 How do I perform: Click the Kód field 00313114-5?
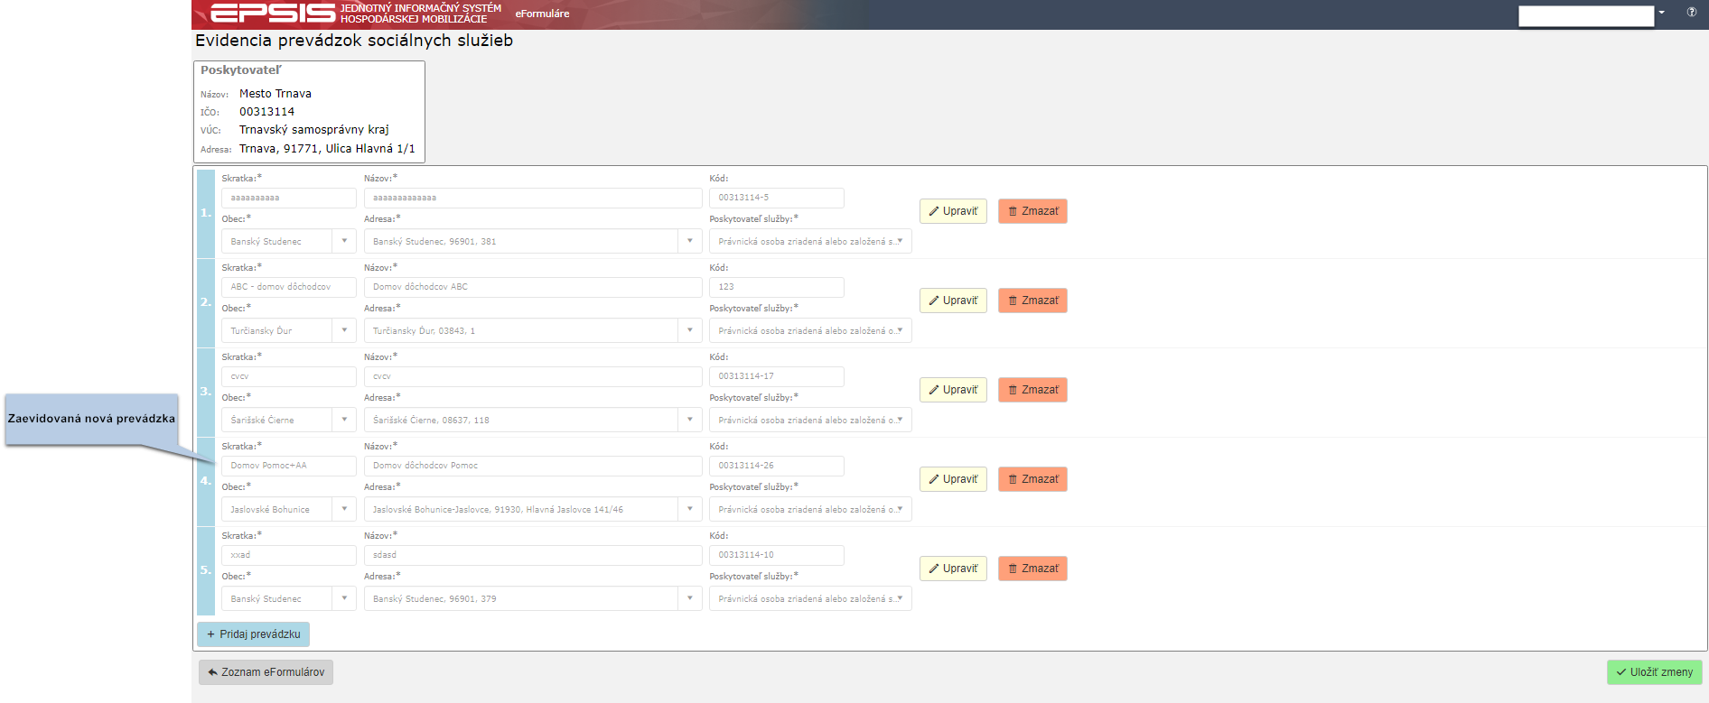[x=776, y=198]
